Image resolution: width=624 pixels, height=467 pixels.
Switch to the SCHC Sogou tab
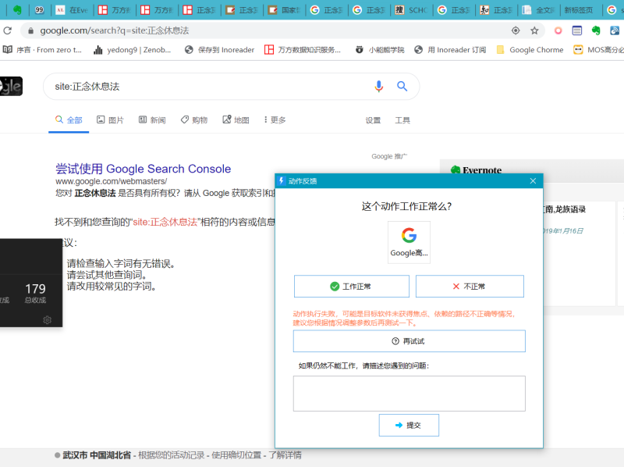coord(412,10)
